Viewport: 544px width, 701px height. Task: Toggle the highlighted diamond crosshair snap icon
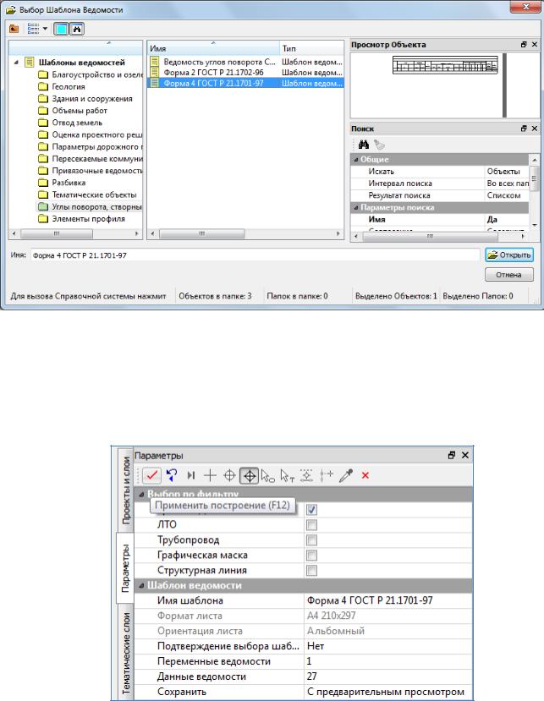(250, 476)
